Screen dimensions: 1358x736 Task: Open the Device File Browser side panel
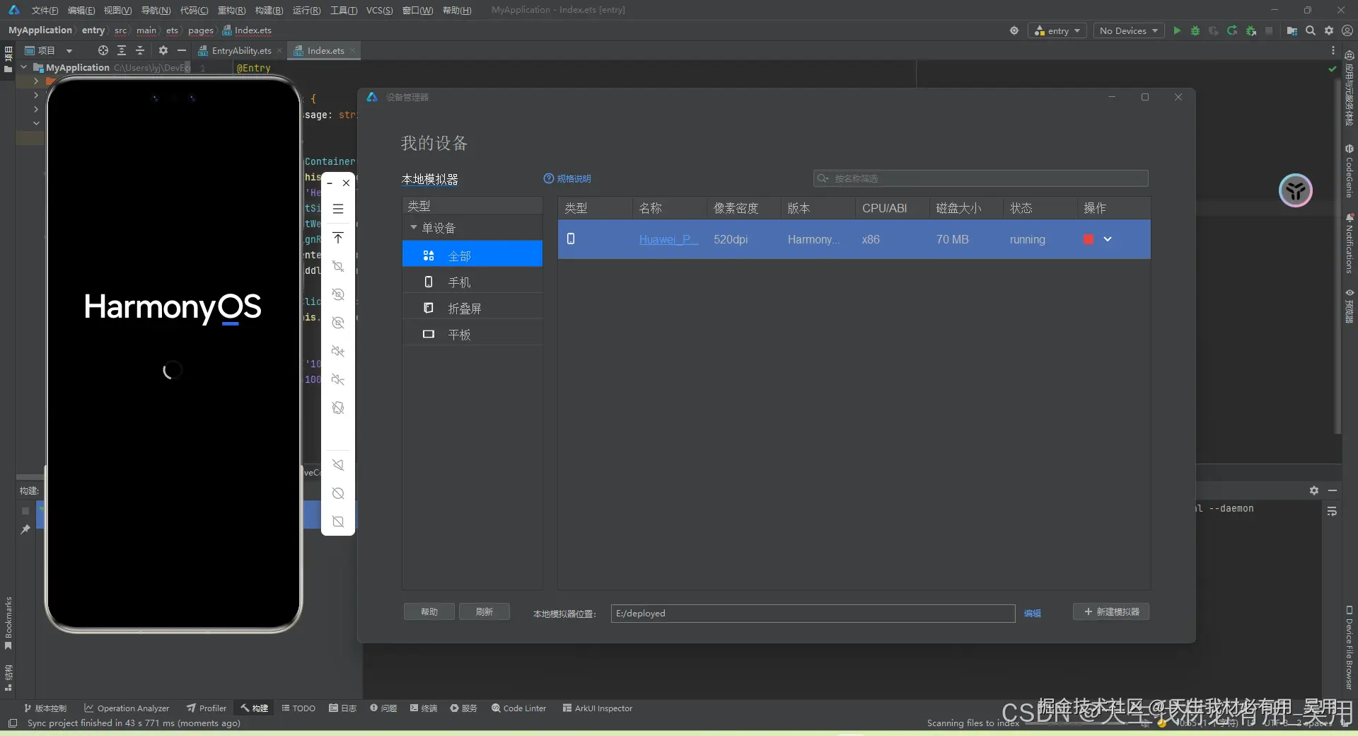pyautogui.click(x=1350, y=648)
